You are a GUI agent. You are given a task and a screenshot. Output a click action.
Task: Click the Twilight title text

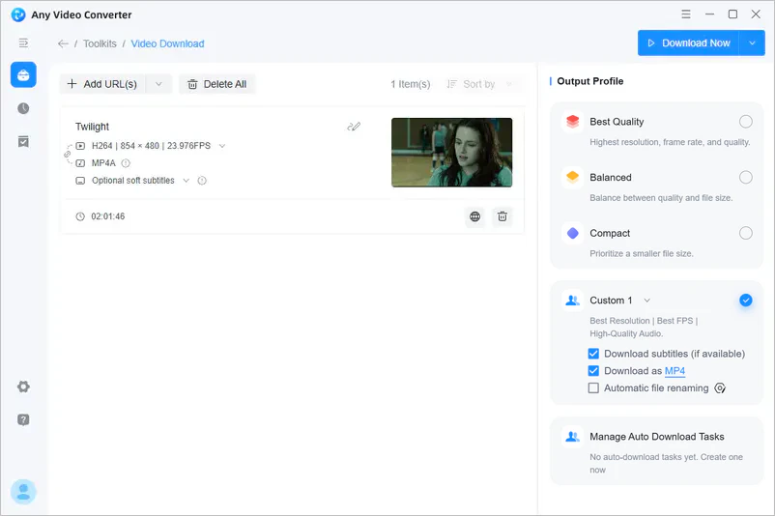pyautogui.click(x=93, y=127)
